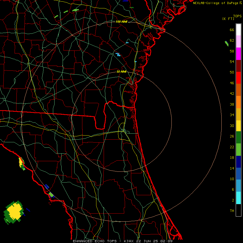The height and width of the screenshot is (243, 243).
Task: Click the "22" legend value
Action: click(232, 147)
